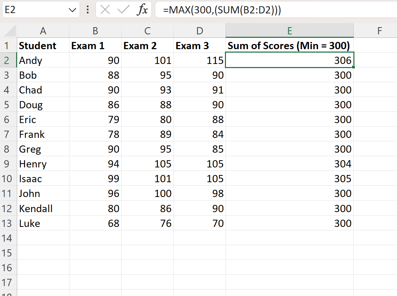Open the Name Box dropdown
Viewport: 397px width, 296px height.
pos(72,9)
